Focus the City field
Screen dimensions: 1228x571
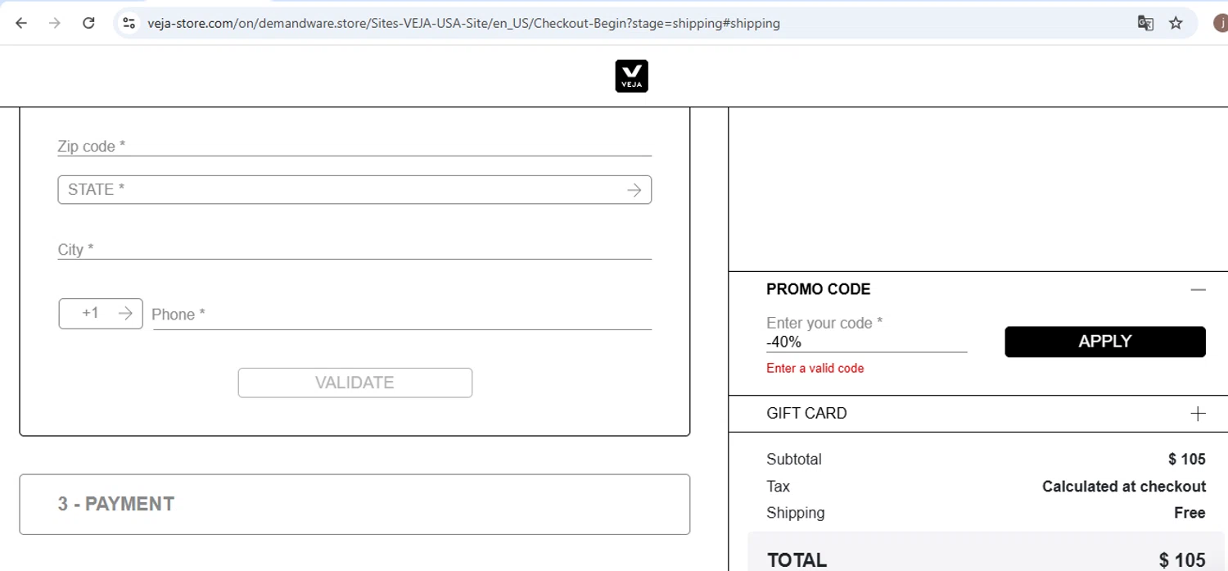[354, 249]
